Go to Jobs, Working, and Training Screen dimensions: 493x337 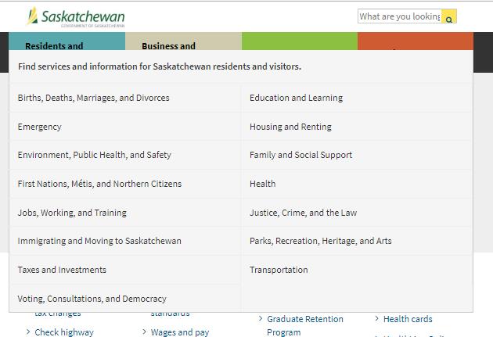(x=125, y=213)
